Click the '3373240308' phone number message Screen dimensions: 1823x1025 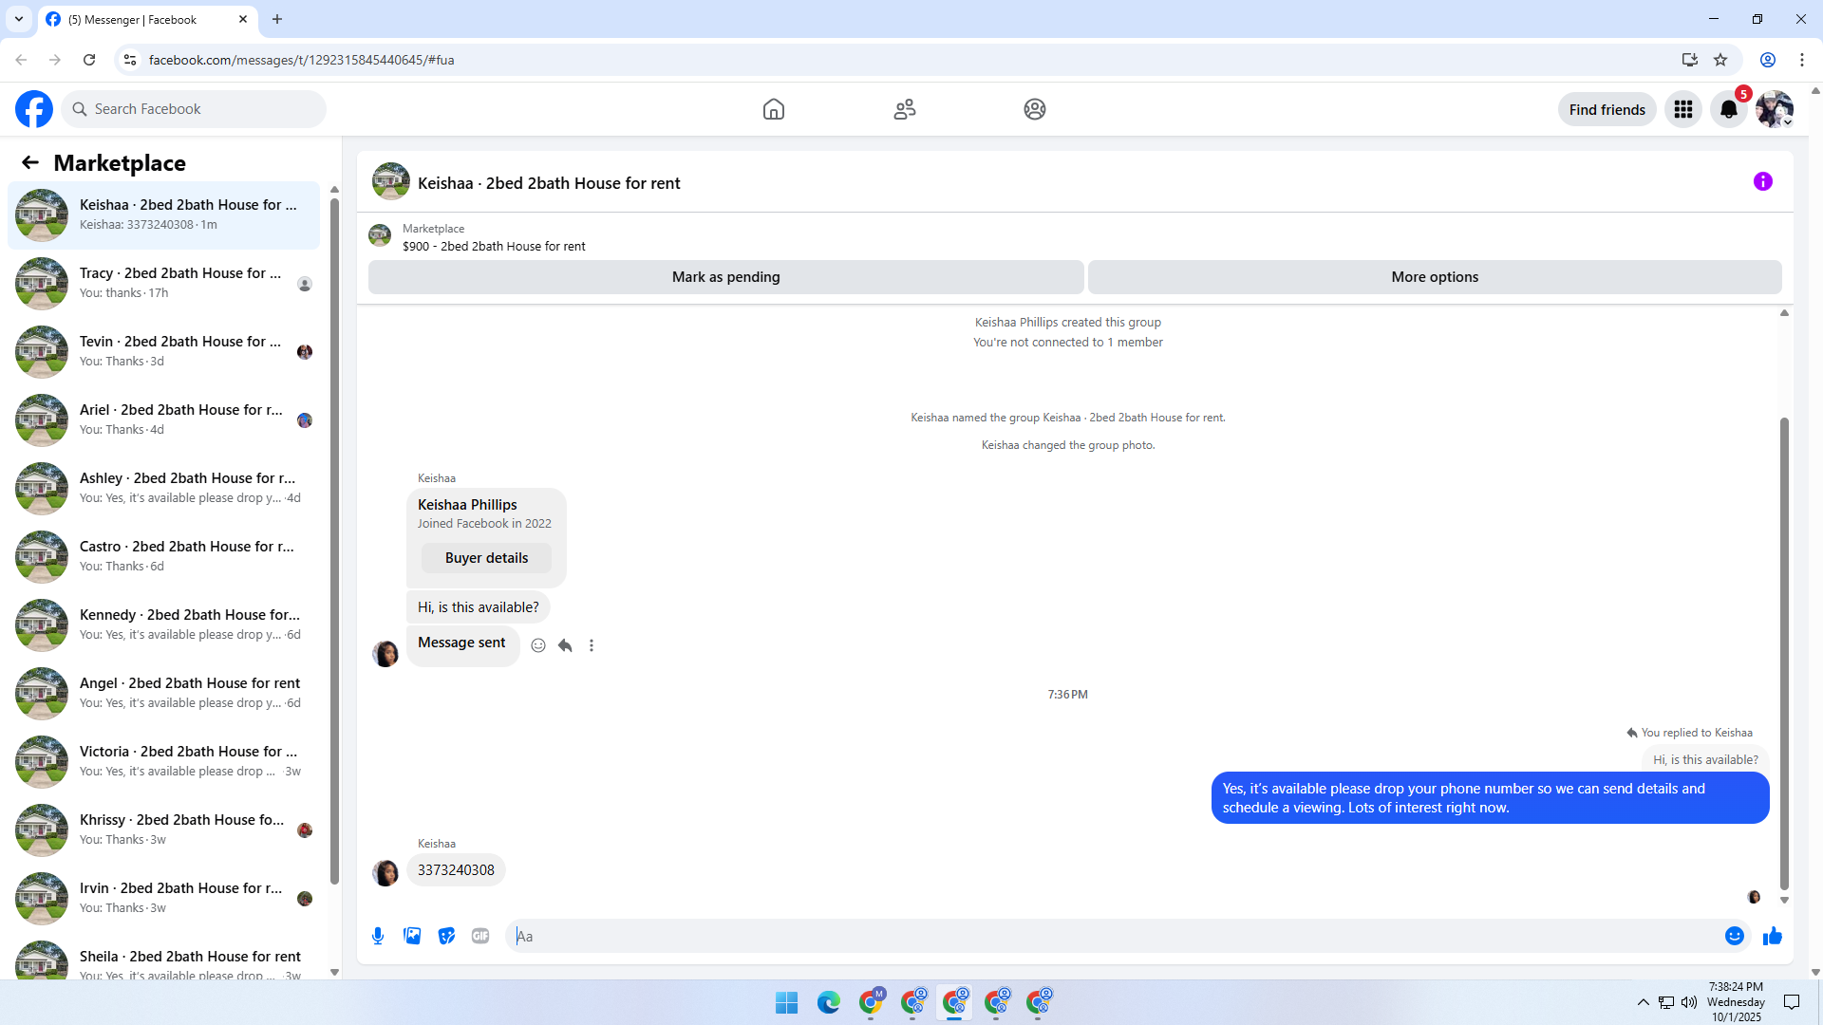[456, 870]
